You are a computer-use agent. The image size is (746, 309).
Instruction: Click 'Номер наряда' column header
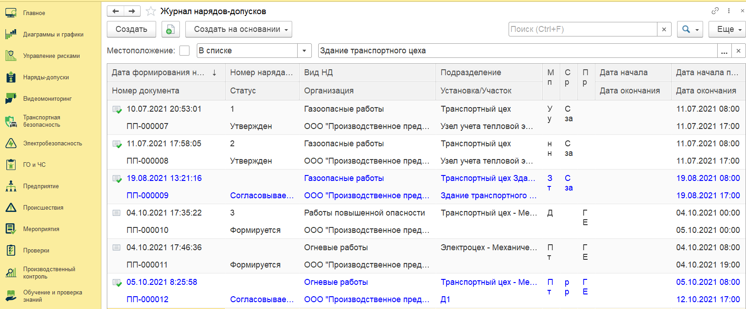click(262, 72)
